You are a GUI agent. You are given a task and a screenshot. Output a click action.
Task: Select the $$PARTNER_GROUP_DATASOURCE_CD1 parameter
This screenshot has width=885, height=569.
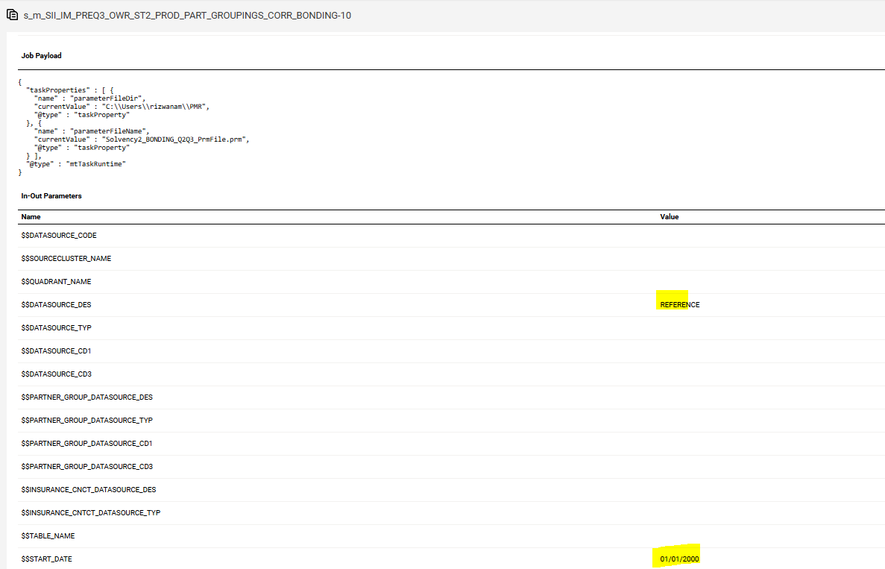[x=87, y=444]
